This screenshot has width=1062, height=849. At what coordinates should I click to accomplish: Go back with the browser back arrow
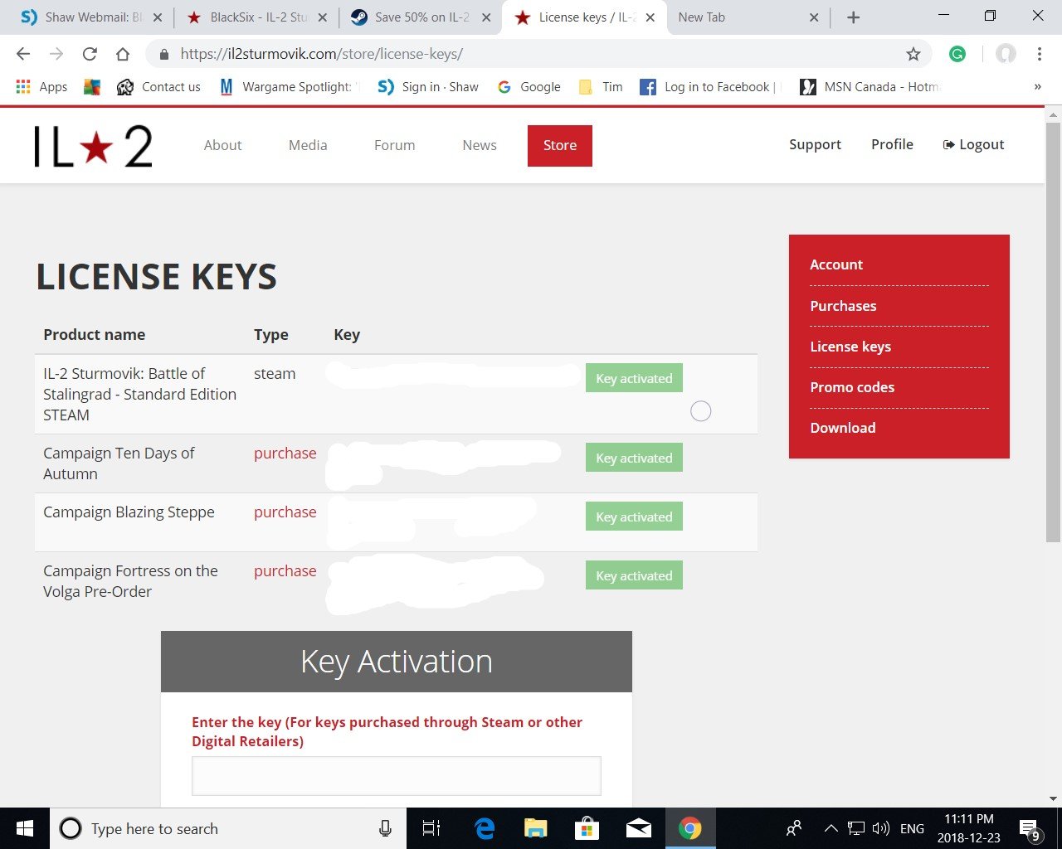point(23,54)
